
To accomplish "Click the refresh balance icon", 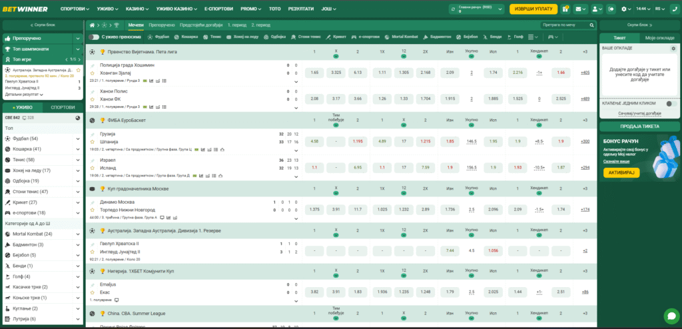I will pos(454,9).
